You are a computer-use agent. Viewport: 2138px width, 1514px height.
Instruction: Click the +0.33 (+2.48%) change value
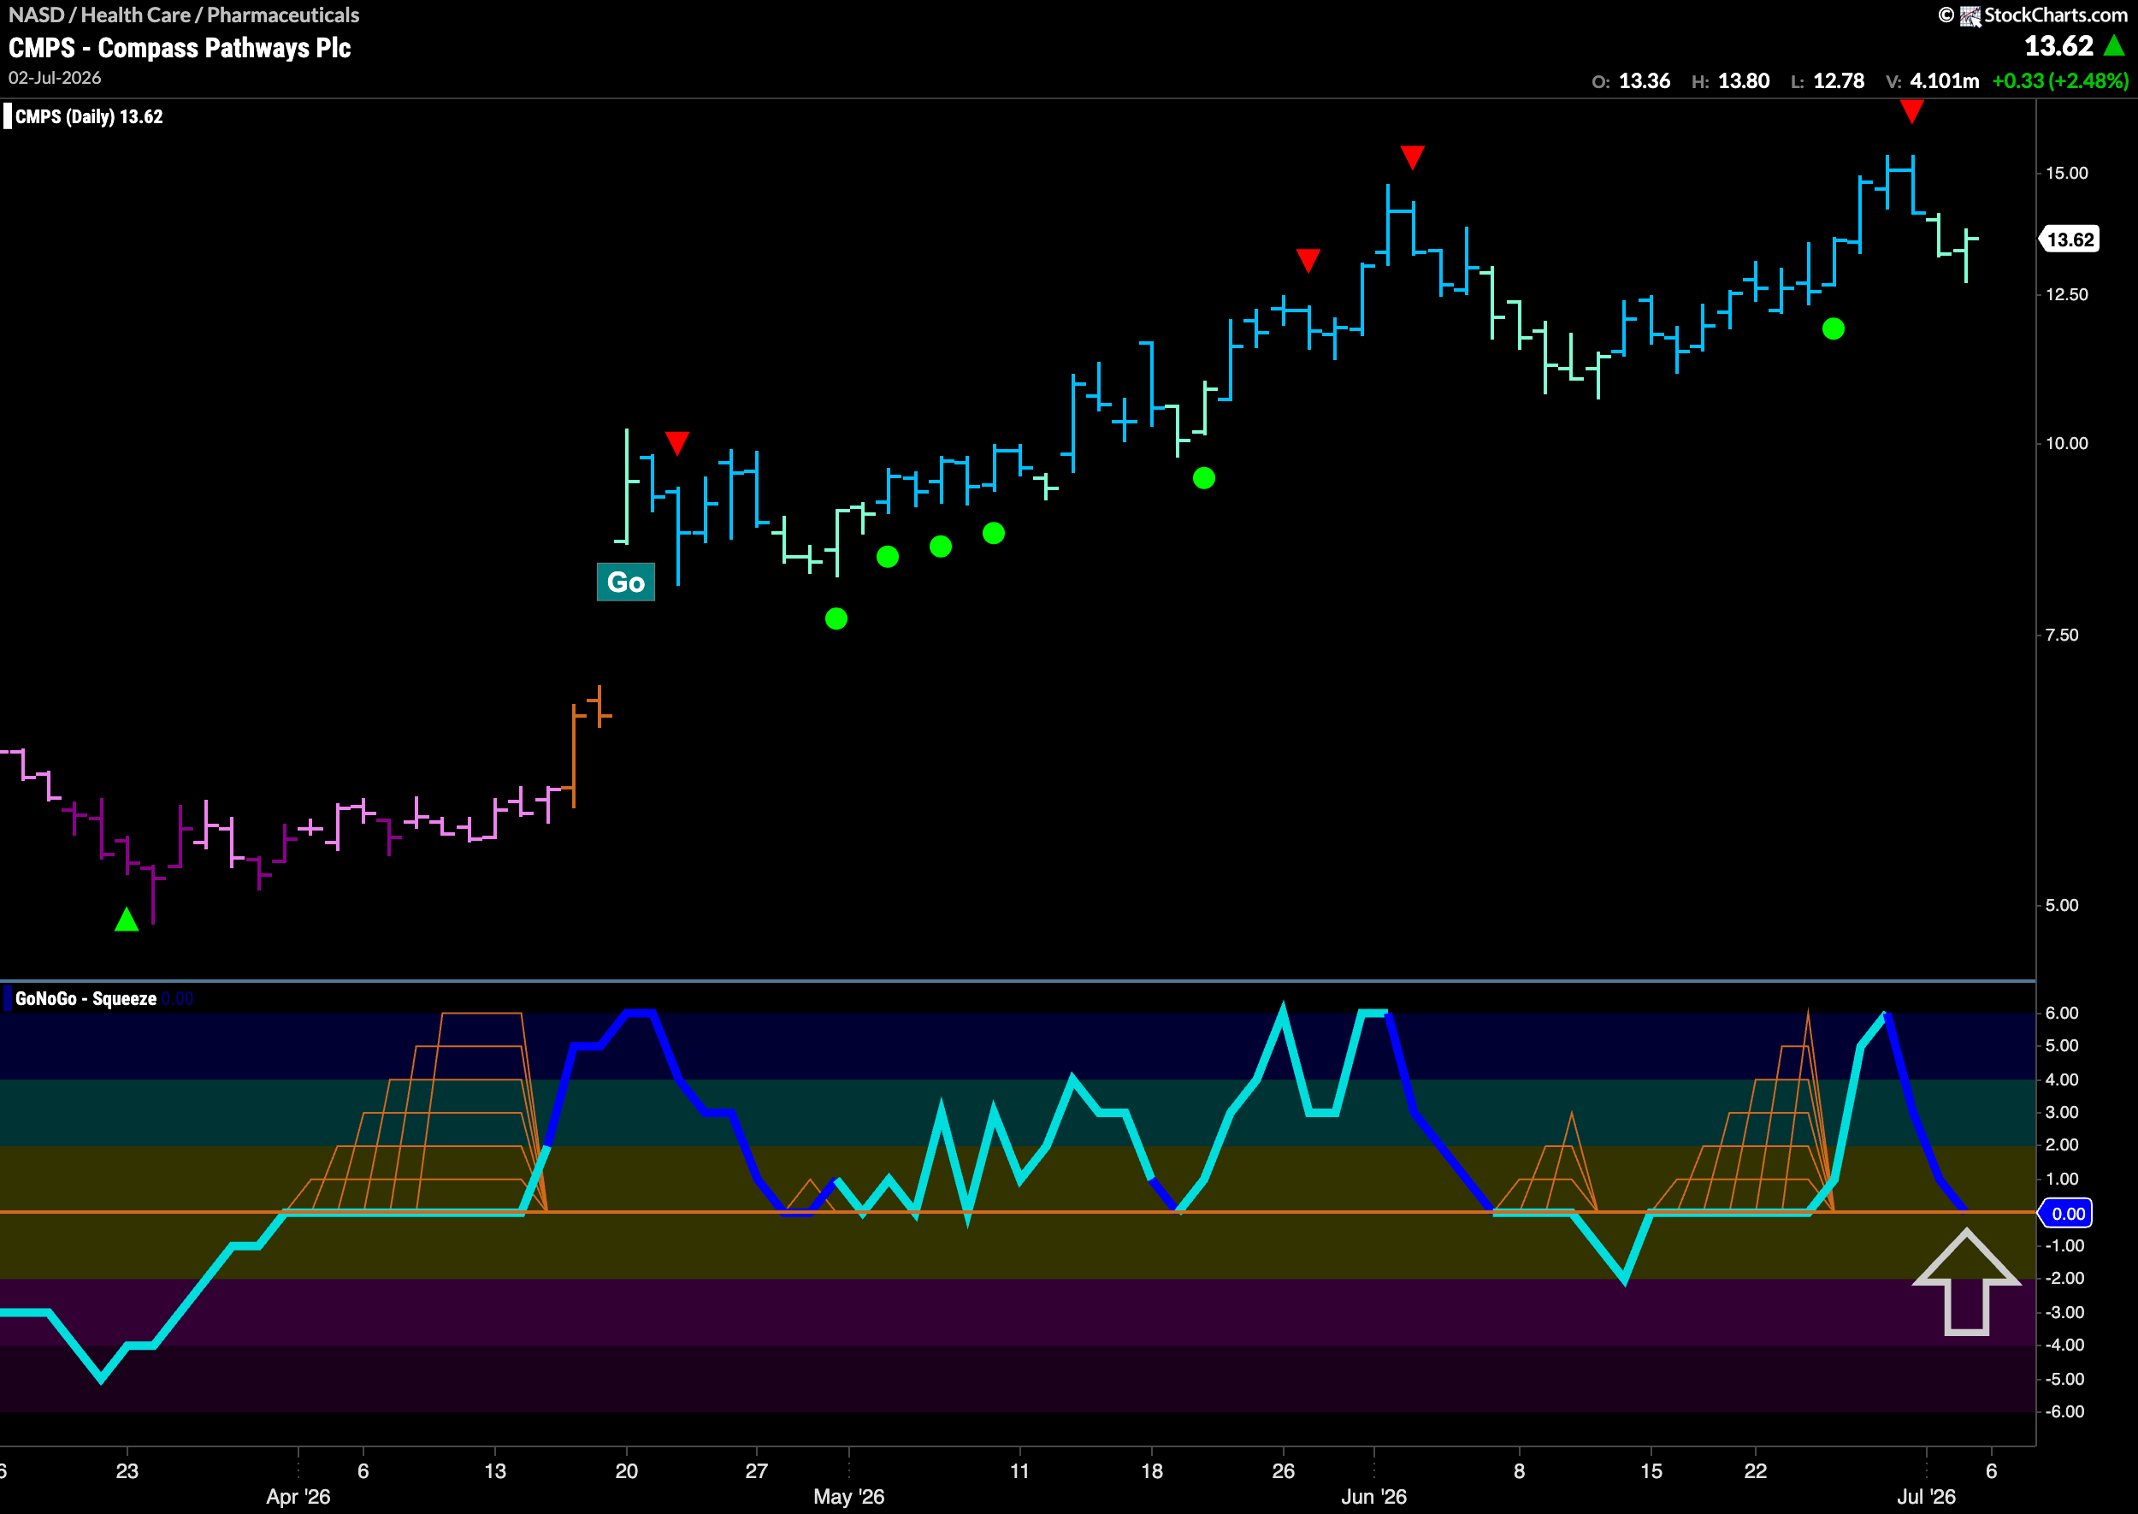2059,81
